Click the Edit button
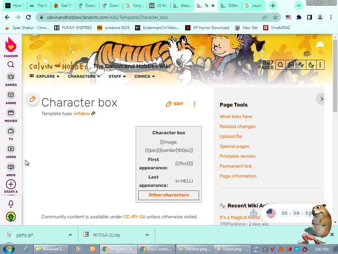This screenshot has width=338, height=254. pos(175,104)
